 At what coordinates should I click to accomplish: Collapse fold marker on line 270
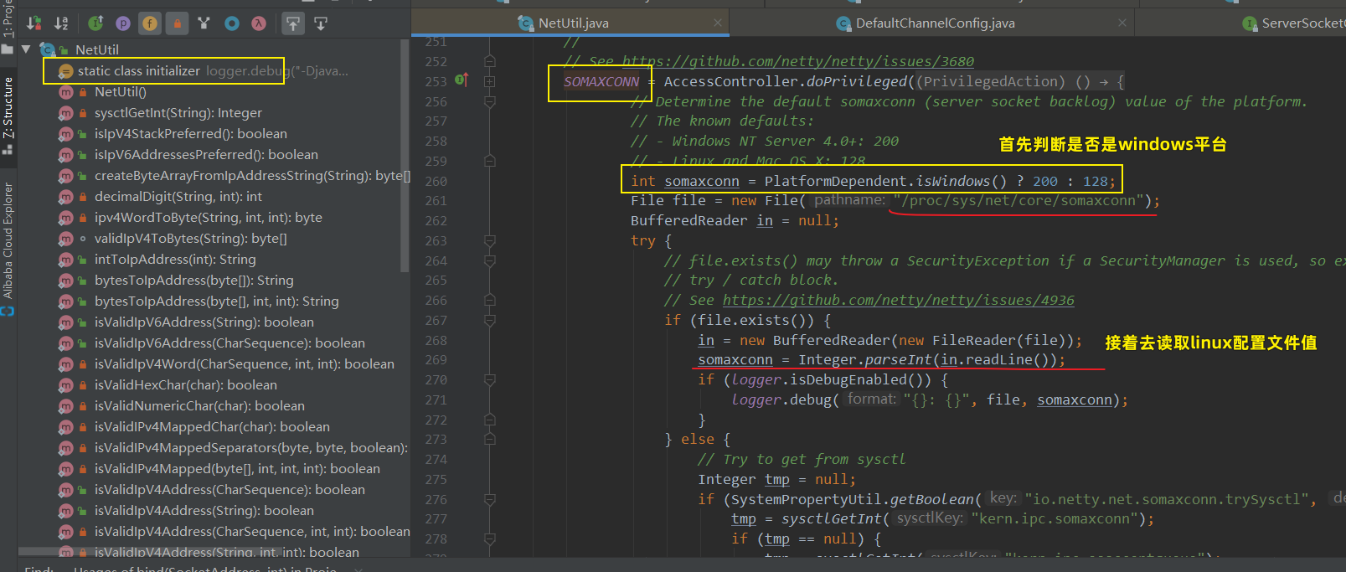(x=490, y=379)
